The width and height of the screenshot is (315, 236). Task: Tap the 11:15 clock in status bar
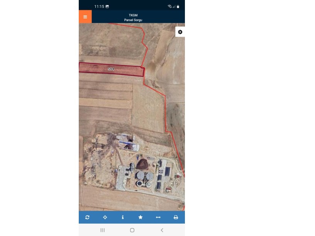(99, 7)
